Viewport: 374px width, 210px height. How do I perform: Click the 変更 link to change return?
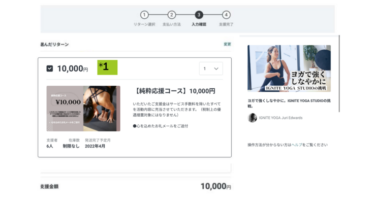(227, 44)
